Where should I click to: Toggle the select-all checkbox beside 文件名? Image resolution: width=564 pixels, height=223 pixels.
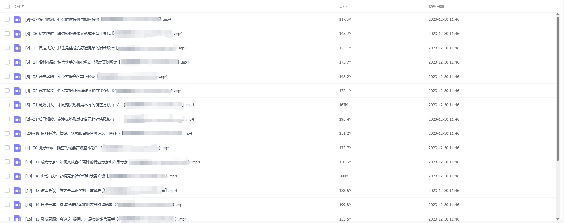(x=7, y=7)
